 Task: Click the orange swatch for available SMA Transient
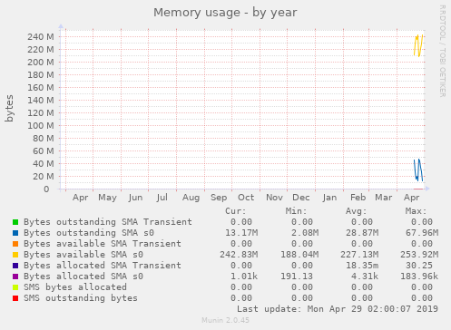[x=15, y=244]
